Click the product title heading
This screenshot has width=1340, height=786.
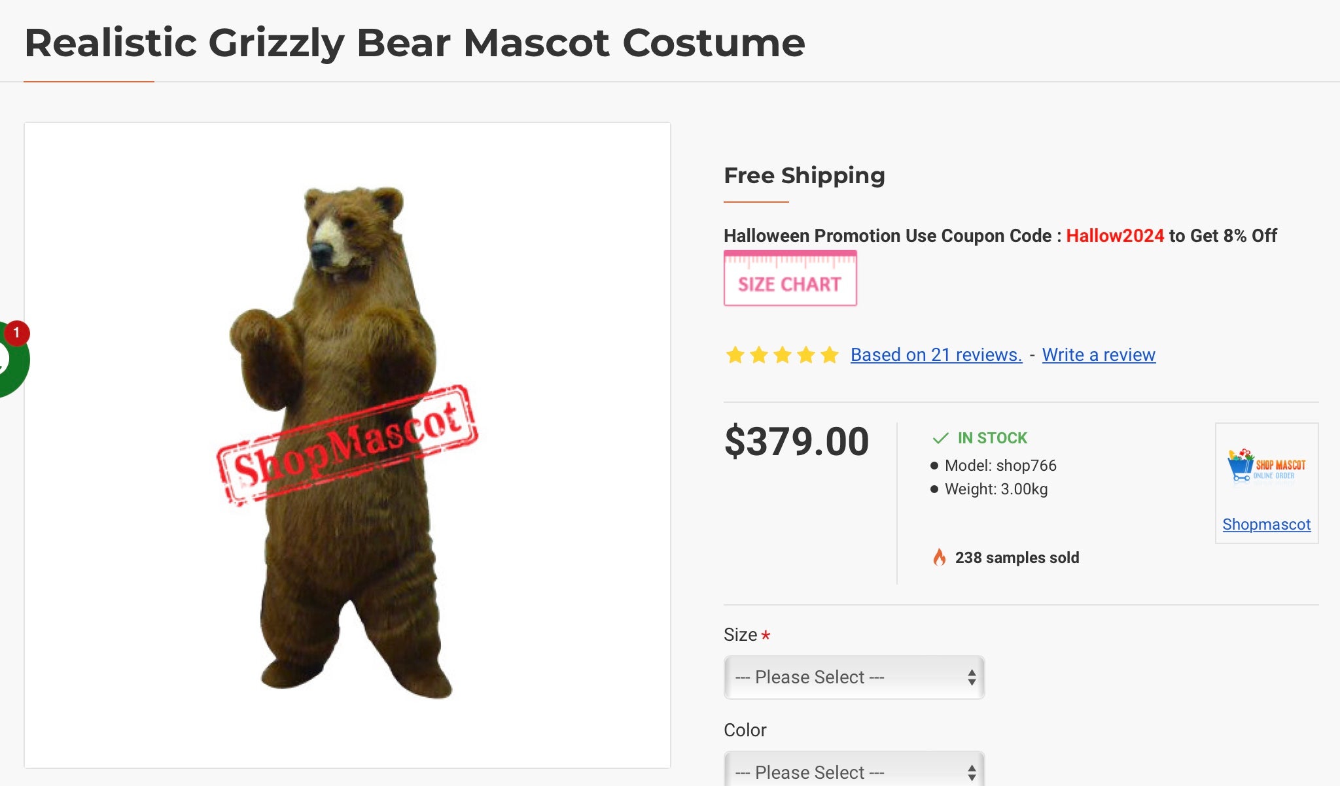click(414, 43)
